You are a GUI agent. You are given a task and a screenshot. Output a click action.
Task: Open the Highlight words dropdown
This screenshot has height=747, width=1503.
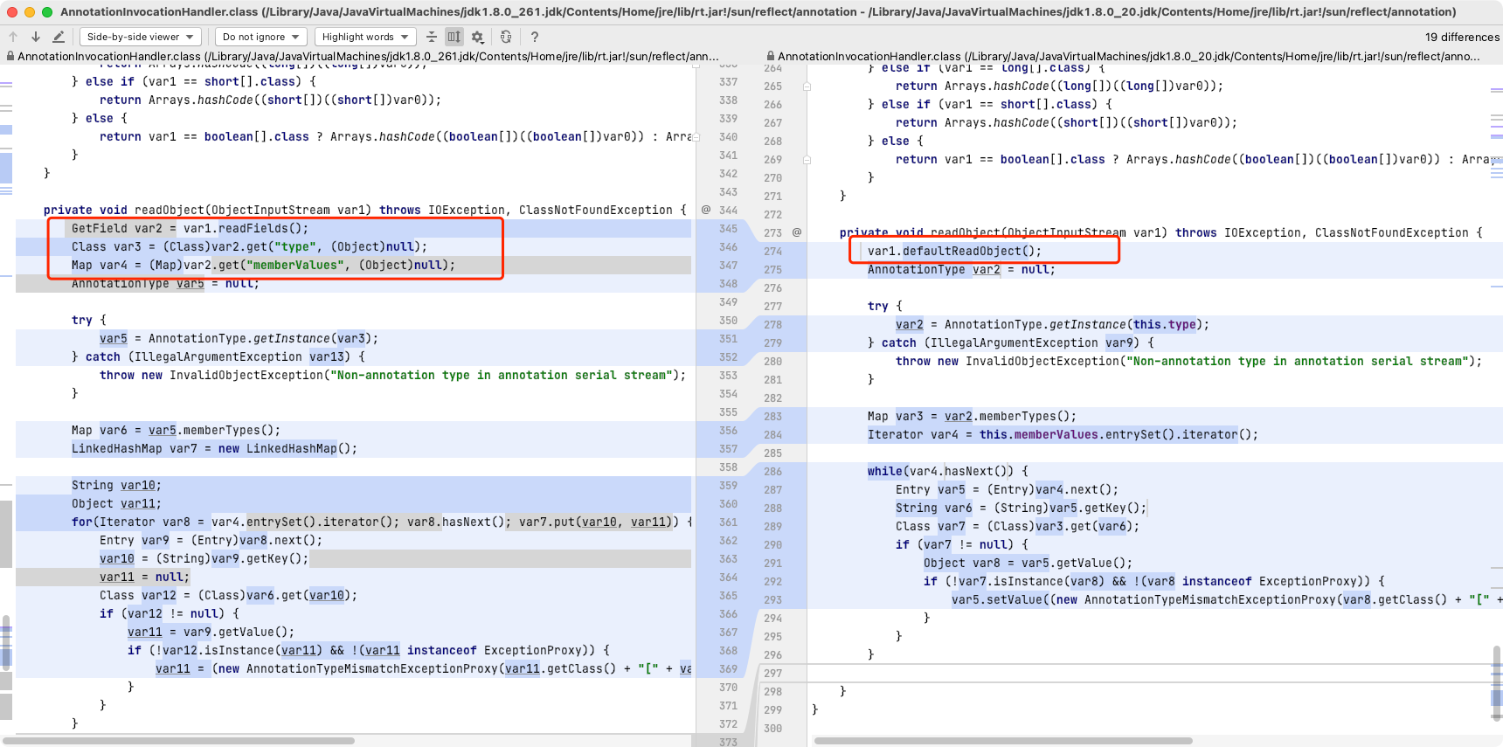coord(365,37)
